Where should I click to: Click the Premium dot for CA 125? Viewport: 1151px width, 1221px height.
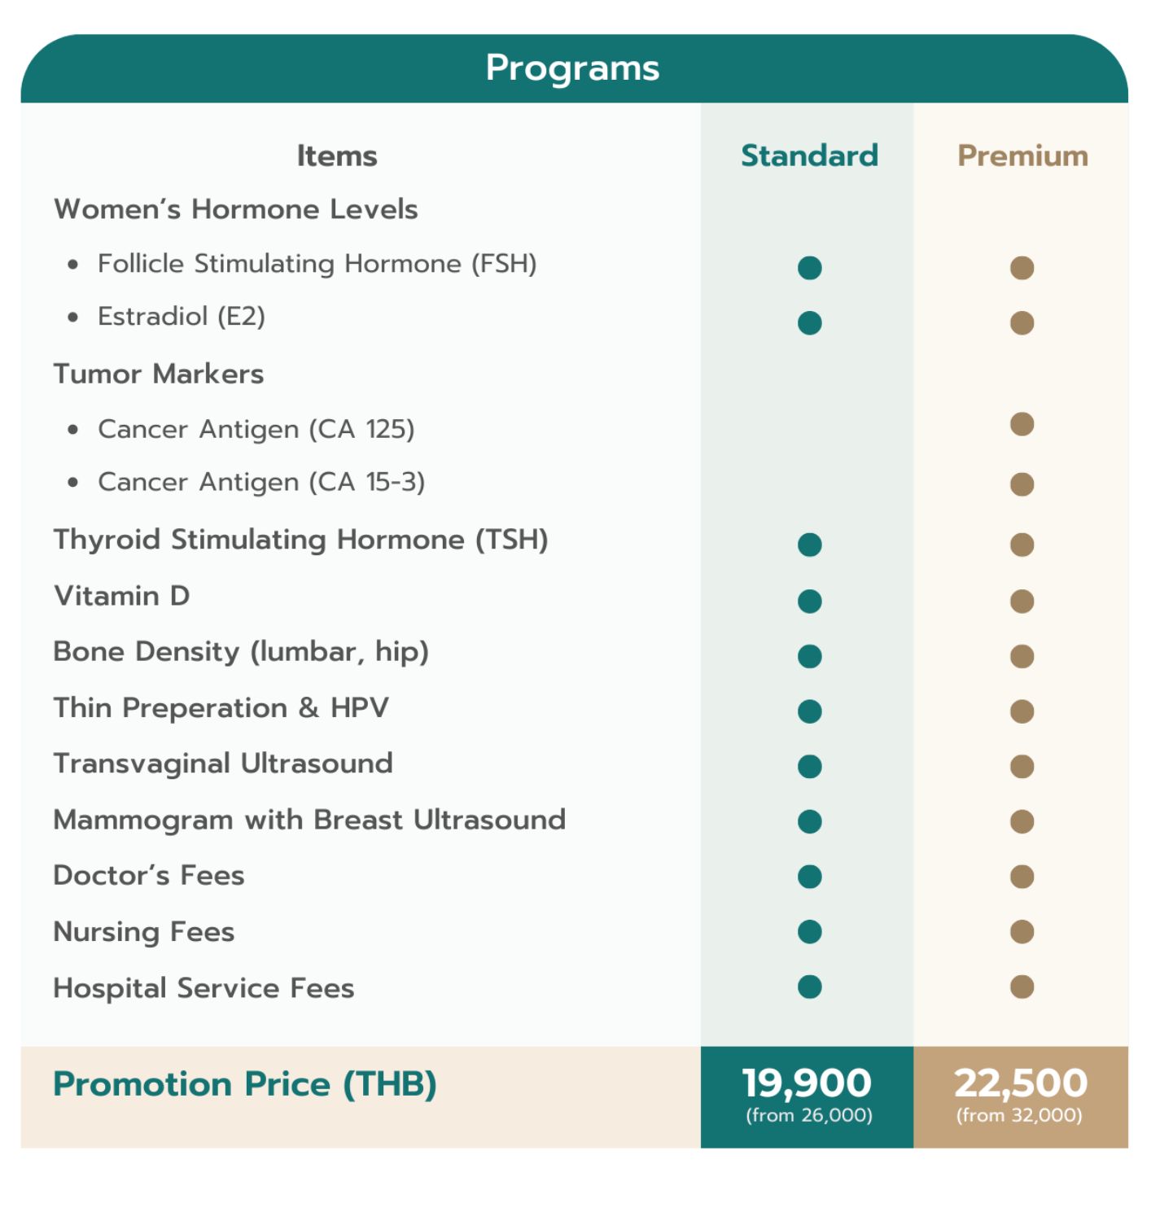coord(1022,424)
